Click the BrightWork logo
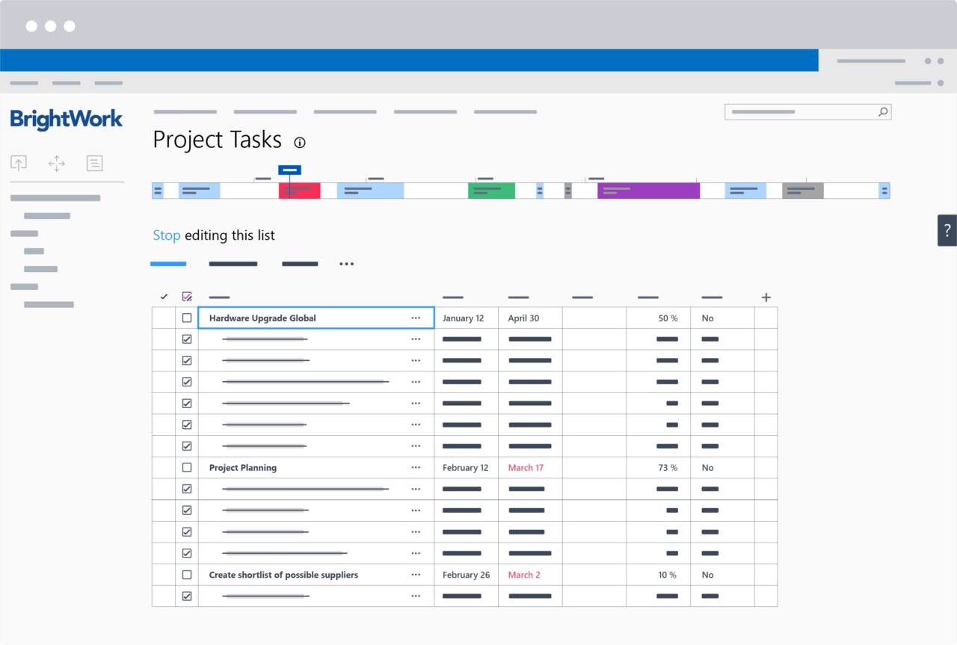Image resolution: width=957 pixels, height=645 pixels. (66, 120)
